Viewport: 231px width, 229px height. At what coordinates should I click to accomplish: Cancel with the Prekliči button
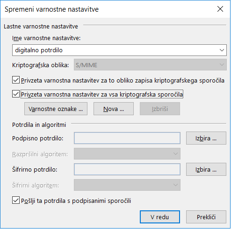pos(206,217)
